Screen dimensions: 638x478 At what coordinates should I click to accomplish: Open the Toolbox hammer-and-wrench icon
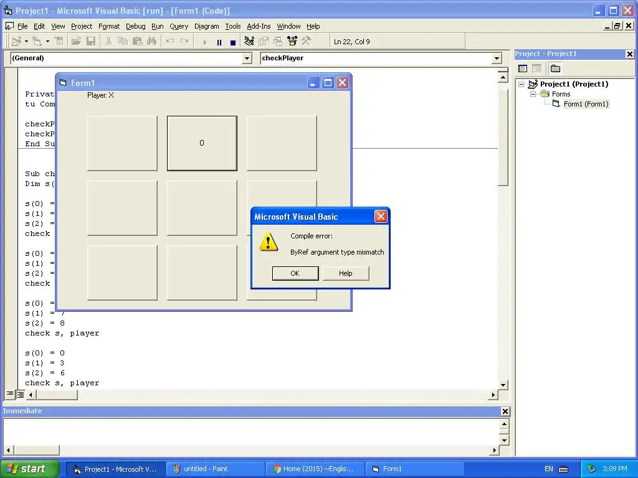tap(307, 41)
